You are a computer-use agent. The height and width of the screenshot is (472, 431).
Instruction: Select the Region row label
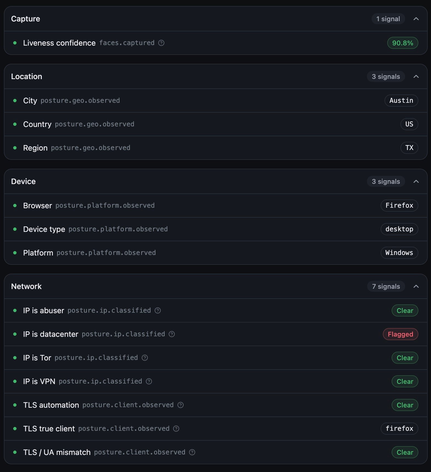coord(35,148)
